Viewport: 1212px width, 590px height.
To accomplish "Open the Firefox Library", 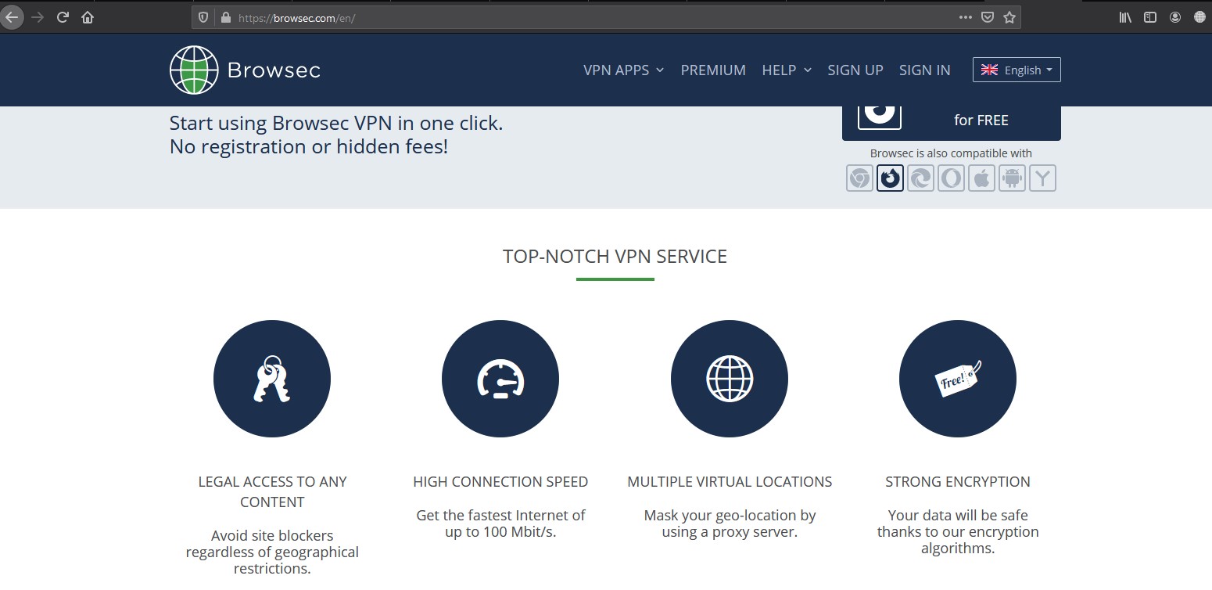I will tap(1125, 16).
